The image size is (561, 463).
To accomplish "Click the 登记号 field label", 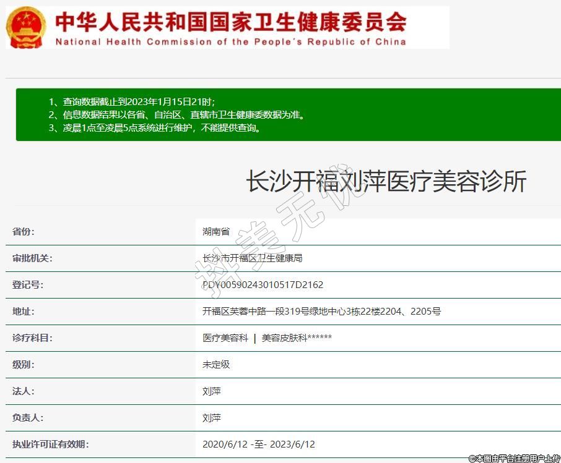I will [28, 285].
